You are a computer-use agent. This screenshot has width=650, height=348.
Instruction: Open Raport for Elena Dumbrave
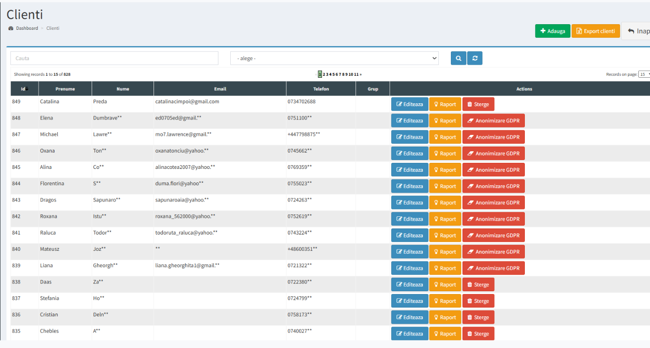tap(445, 120)
